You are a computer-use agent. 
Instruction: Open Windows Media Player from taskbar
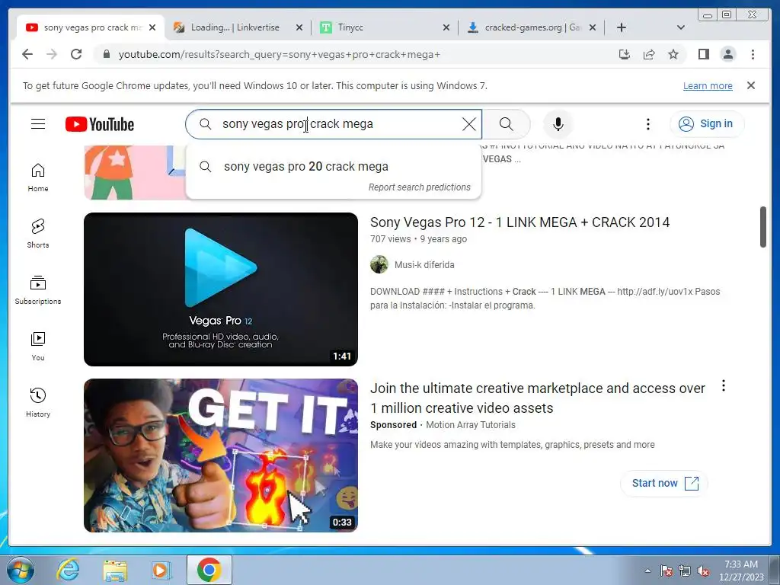(161, 570)
